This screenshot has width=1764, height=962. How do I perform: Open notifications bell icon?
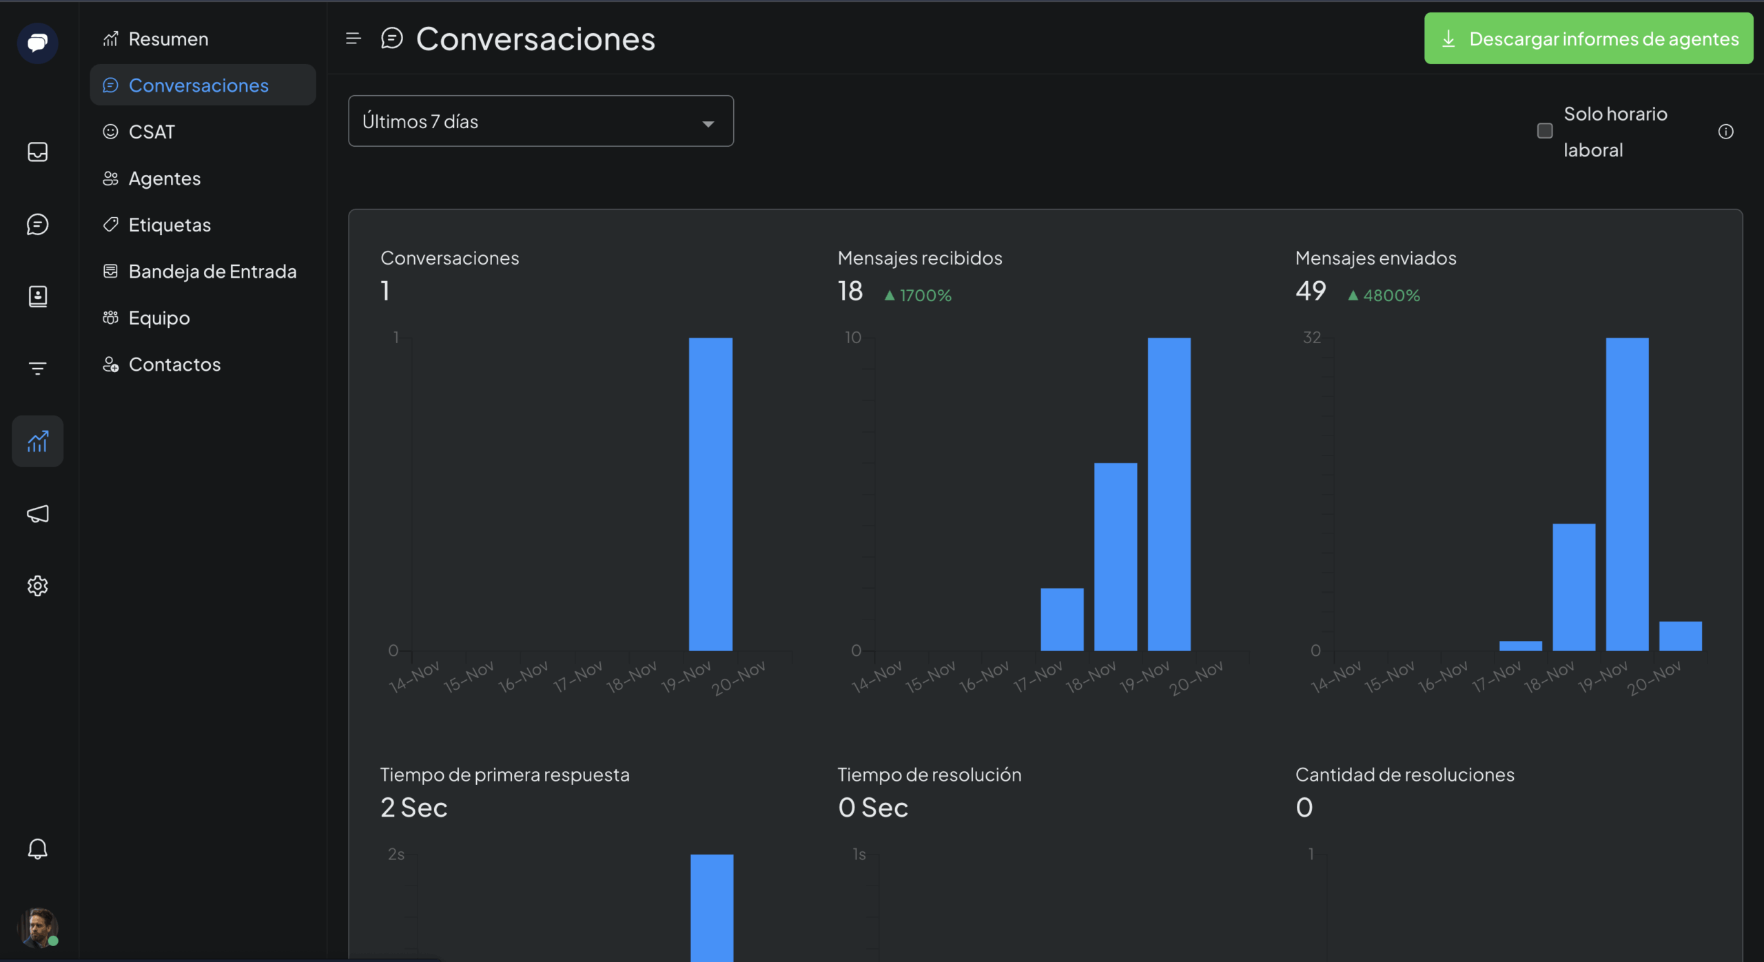37,848
